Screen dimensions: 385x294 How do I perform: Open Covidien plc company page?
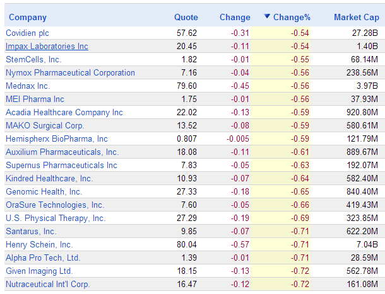click(27, 33)
